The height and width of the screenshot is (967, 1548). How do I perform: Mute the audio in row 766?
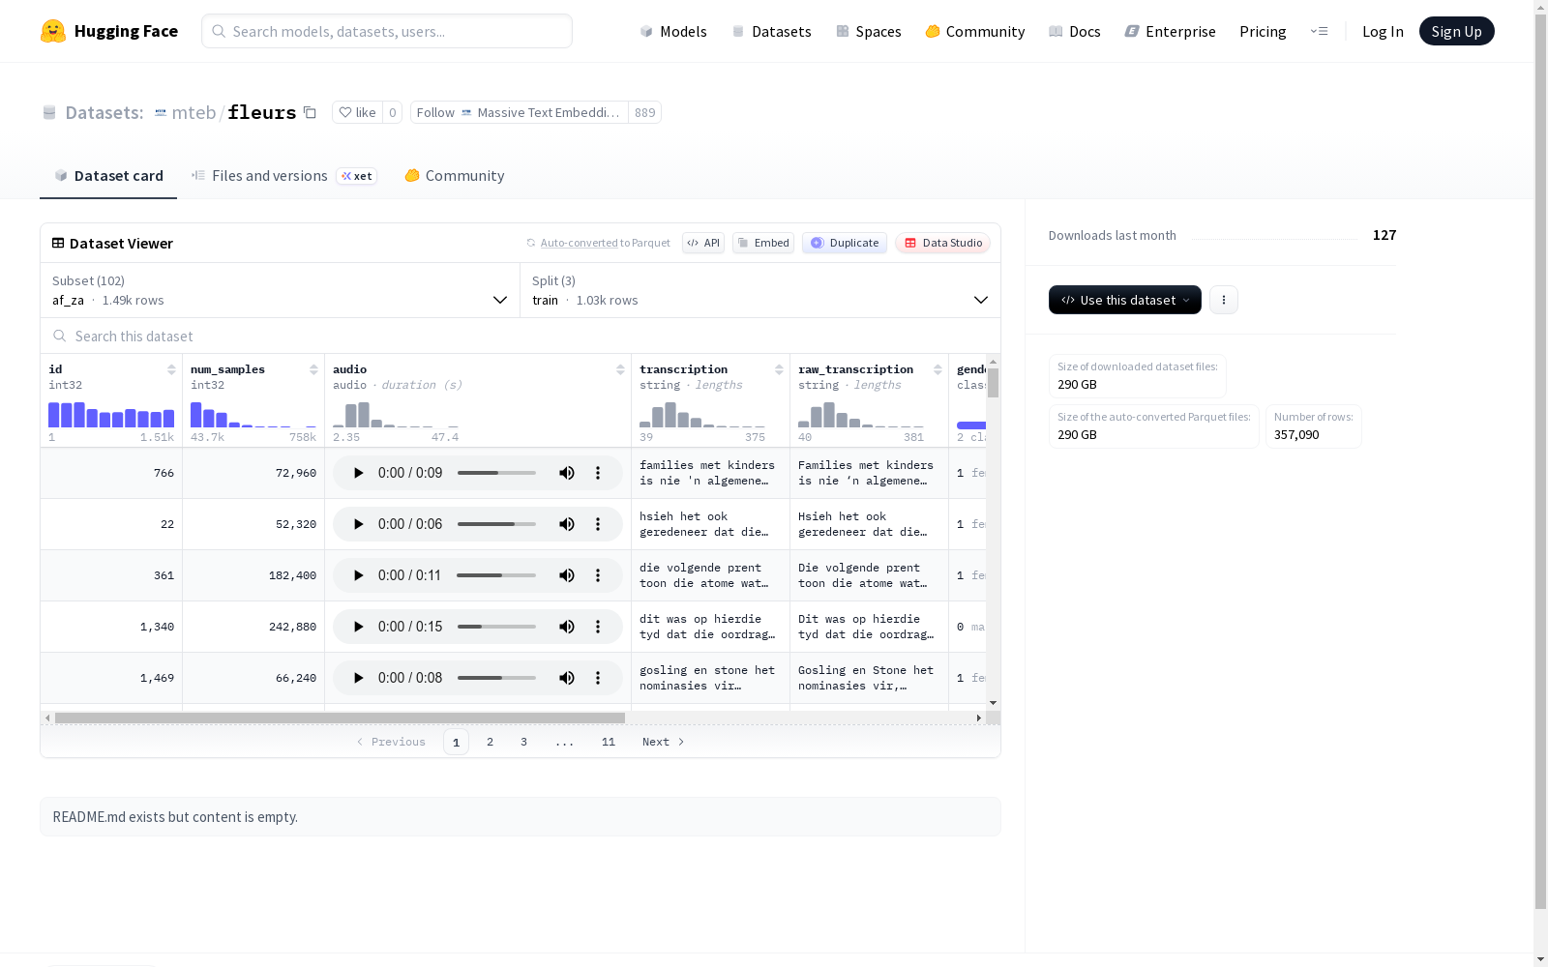(567, 473)
